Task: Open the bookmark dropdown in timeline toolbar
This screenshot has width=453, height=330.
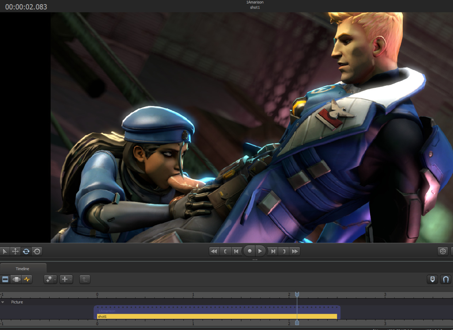Action: [50, 279]
